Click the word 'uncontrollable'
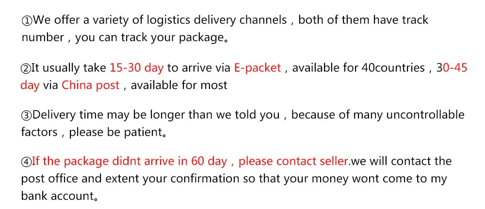The height and width of the screenshot is (209, 485). click(x=426, y=115)
